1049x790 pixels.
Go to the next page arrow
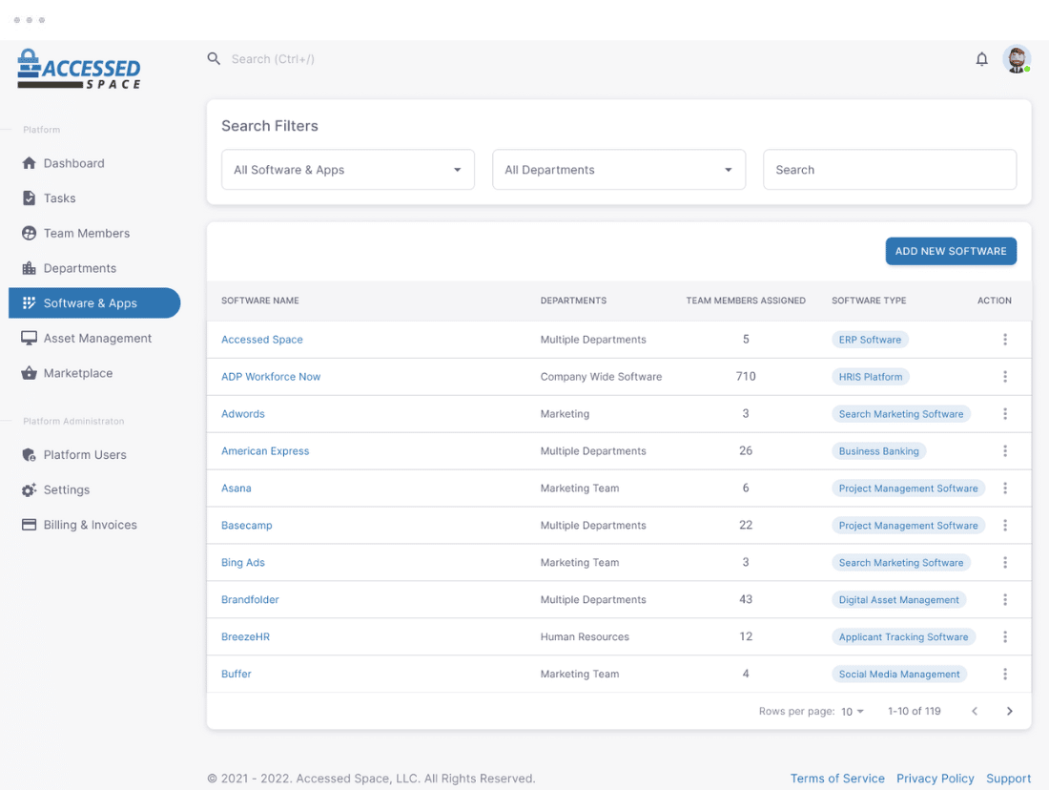[1009, 711]
